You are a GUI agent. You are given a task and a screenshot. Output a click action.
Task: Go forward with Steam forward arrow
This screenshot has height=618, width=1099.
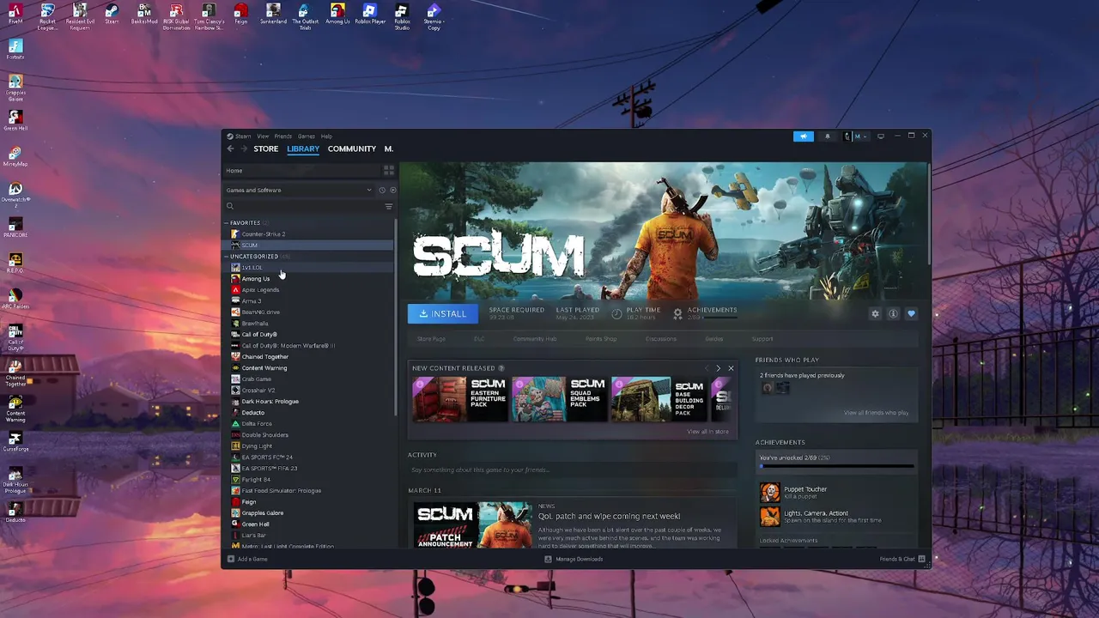(x=244, y=149)
